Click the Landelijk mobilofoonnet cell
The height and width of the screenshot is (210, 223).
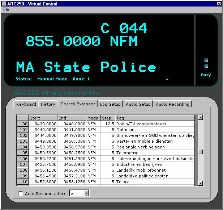[x=155, y=170]
